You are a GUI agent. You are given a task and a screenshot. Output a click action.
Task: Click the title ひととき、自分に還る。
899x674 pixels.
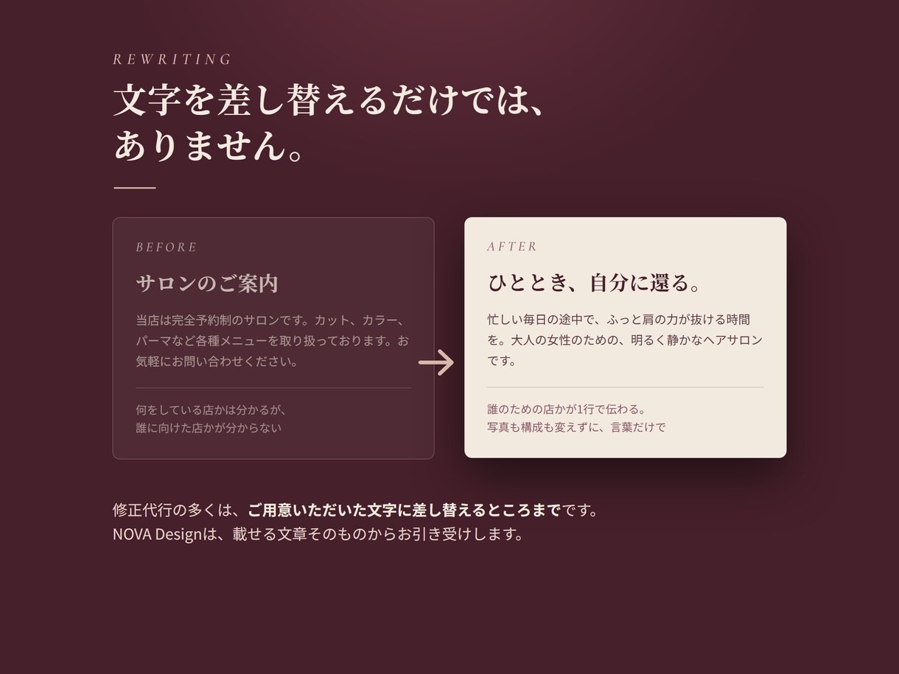[595, 283]
